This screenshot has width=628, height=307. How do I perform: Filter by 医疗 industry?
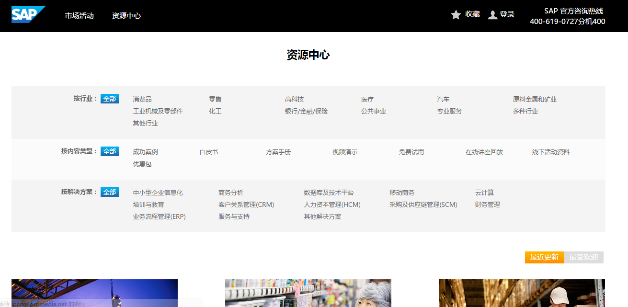coord(367,100)
